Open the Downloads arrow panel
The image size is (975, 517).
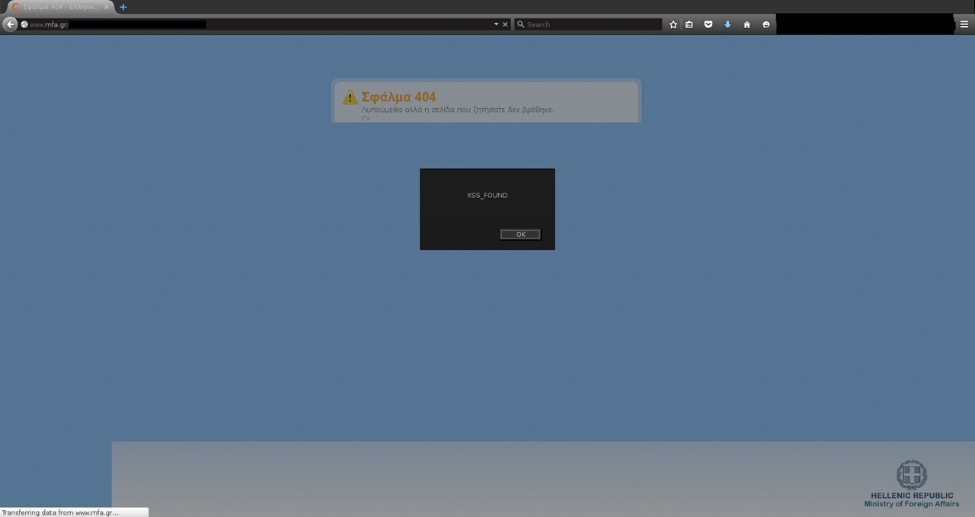[727, 24]
